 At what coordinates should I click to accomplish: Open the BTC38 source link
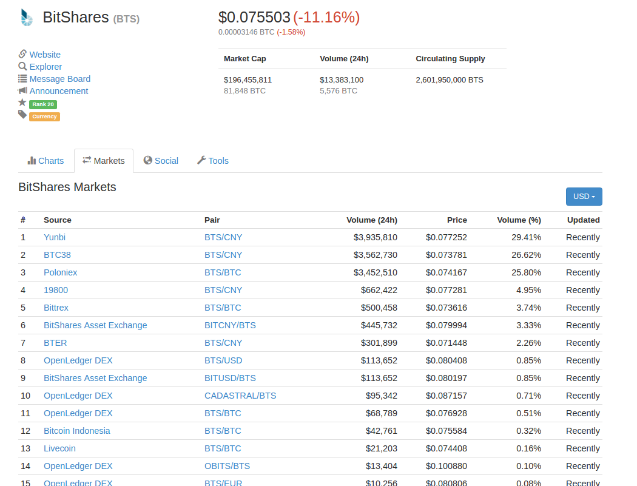click(x=57, y=255)
